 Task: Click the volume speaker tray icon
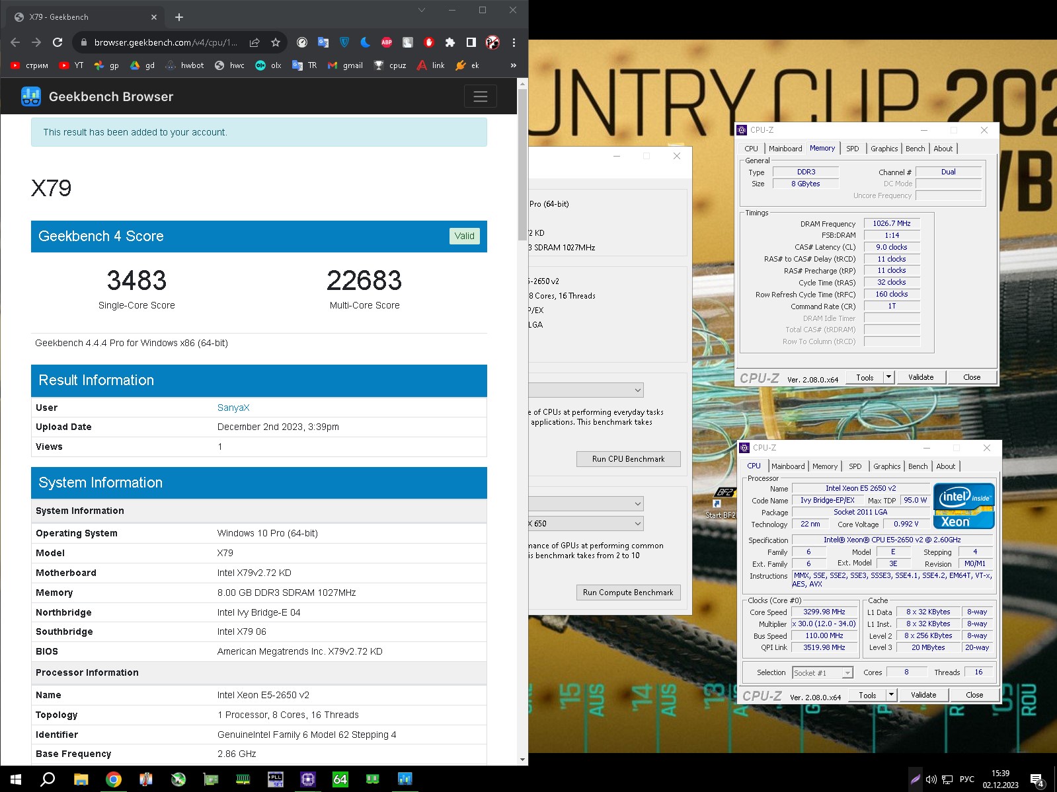[931, 779]
